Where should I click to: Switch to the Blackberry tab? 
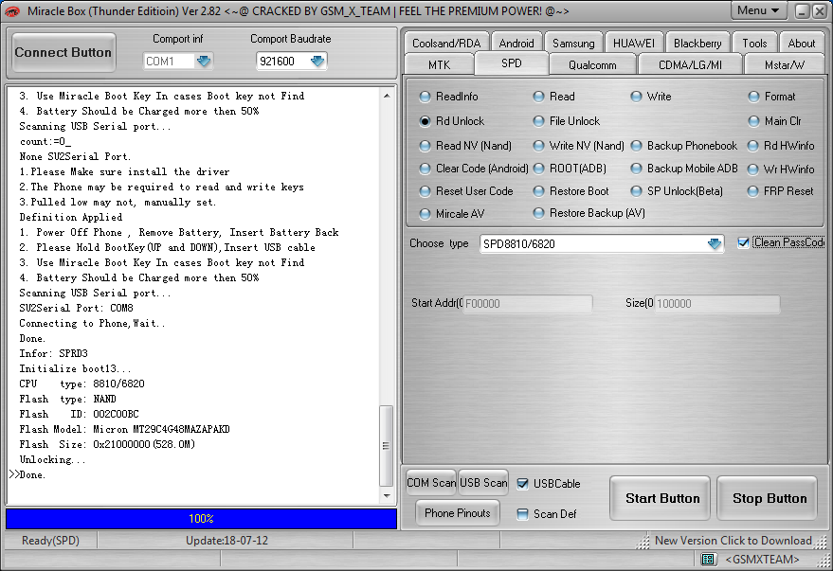(697, 43)
